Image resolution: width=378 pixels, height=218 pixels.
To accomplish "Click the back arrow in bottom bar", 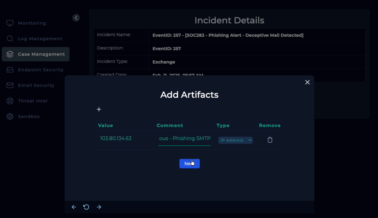I will tap(74, 207).
